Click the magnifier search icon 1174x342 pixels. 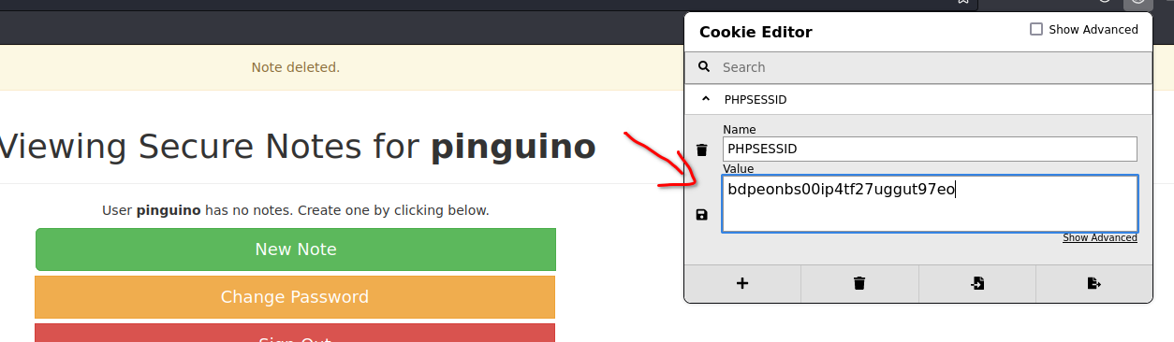click(704, 67)
